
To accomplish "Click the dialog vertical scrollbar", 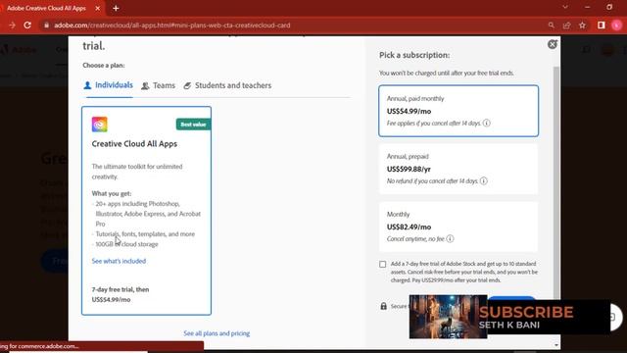I will tap(556, 182).
